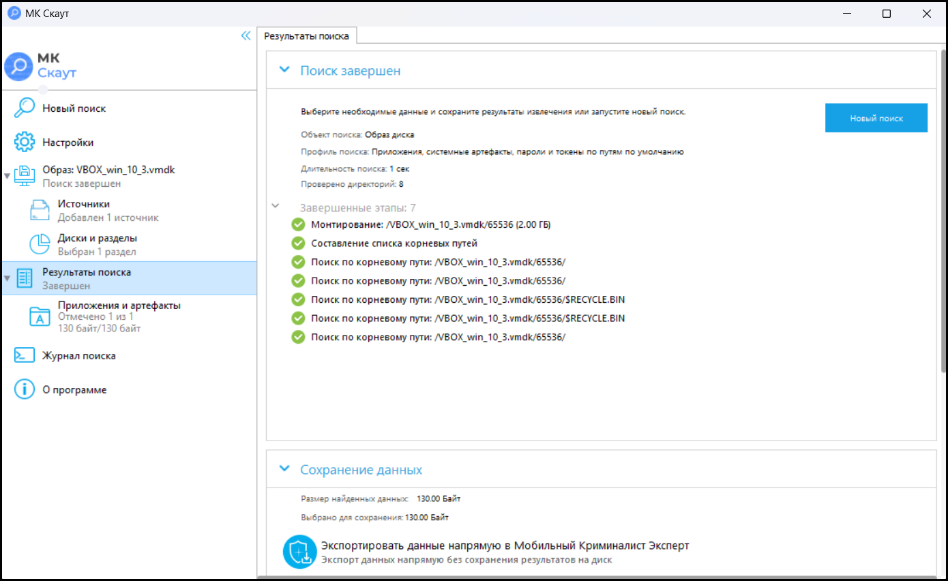Click Длительность поиска: 1 сек text

(x=355, y=168)
